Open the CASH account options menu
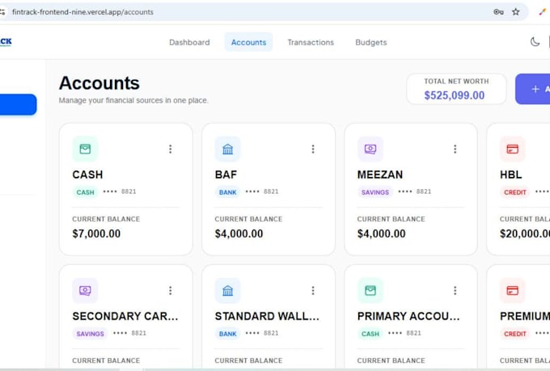 (170, 149)
